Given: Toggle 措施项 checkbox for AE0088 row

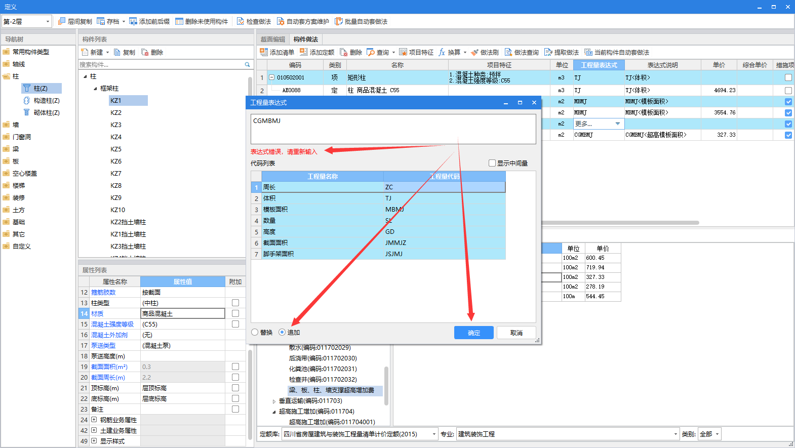Looking at the screenshot, I should click(x=788, y=91).
